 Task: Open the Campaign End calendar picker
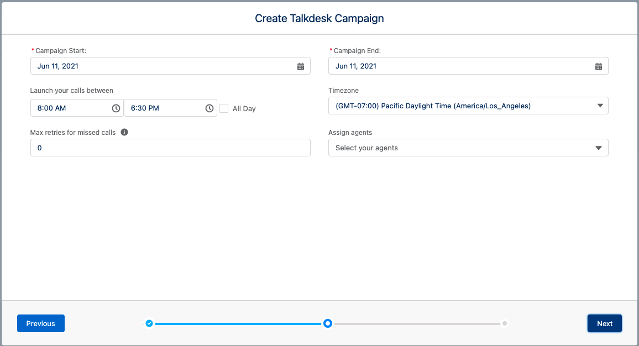click(x=599, y=66)
